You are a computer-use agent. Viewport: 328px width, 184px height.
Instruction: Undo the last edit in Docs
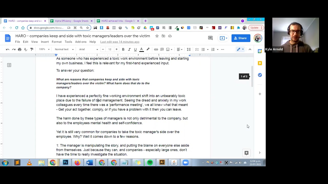pos(8,49)
